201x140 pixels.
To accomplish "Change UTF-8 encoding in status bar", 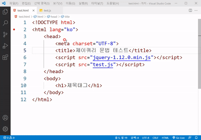I will coord(145,138).
